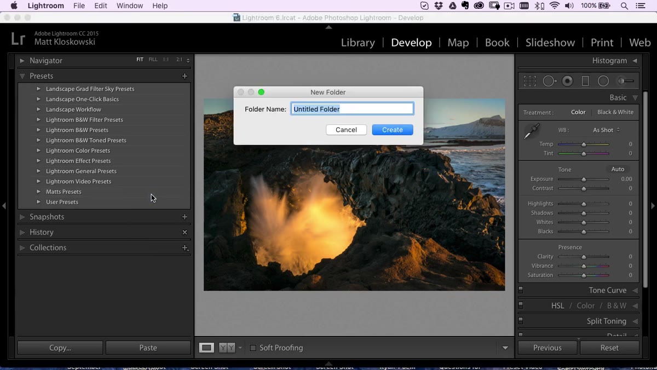The image size is (657, 370).
Task: Expand the Navigator panel
Action: point(22,61)
